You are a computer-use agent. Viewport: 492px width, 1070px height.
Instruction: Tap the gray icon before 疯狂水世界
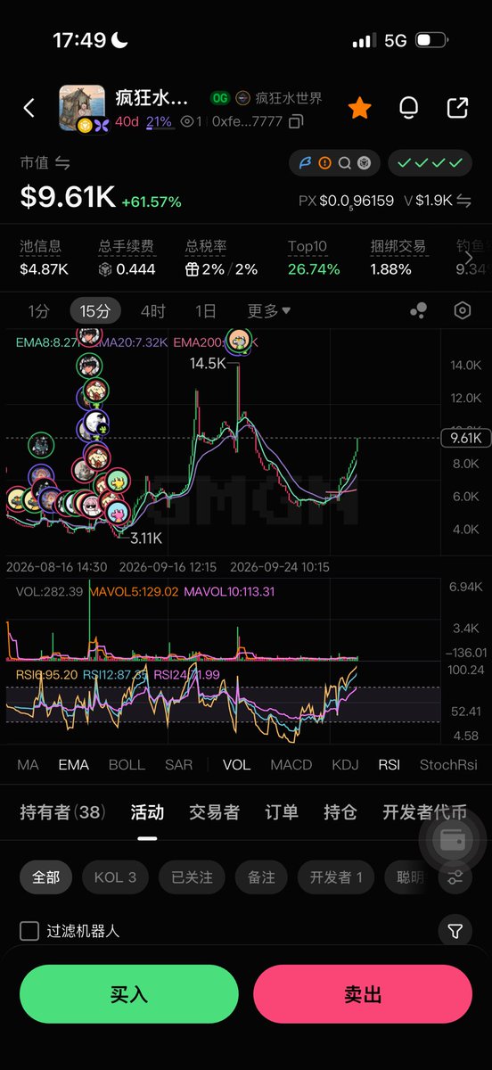[x=242, y=98]
